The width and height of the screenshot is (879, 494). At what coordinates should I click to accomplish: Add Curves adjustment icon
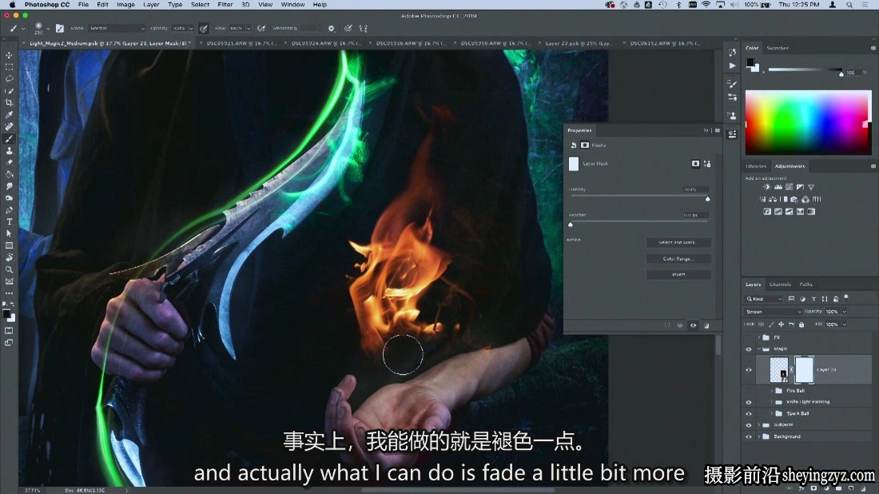tap(790, 187)
